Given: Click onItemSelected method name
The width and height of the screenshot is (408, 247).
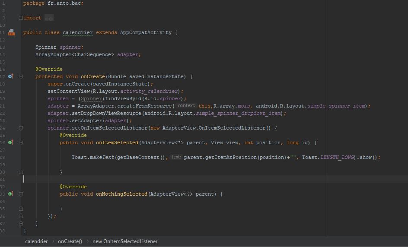Looking at the screenshot, I should [x=117, y=142].
